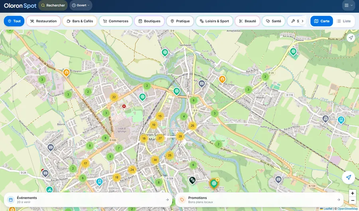Select the bicycle marker near Cousté
Viewport: 359px width, 211px height.
tap(49, 190)
